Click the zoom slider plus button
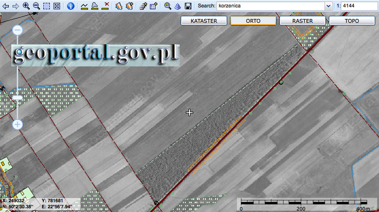The width and height of the screenshot is (379, 212). click(17, 124)
